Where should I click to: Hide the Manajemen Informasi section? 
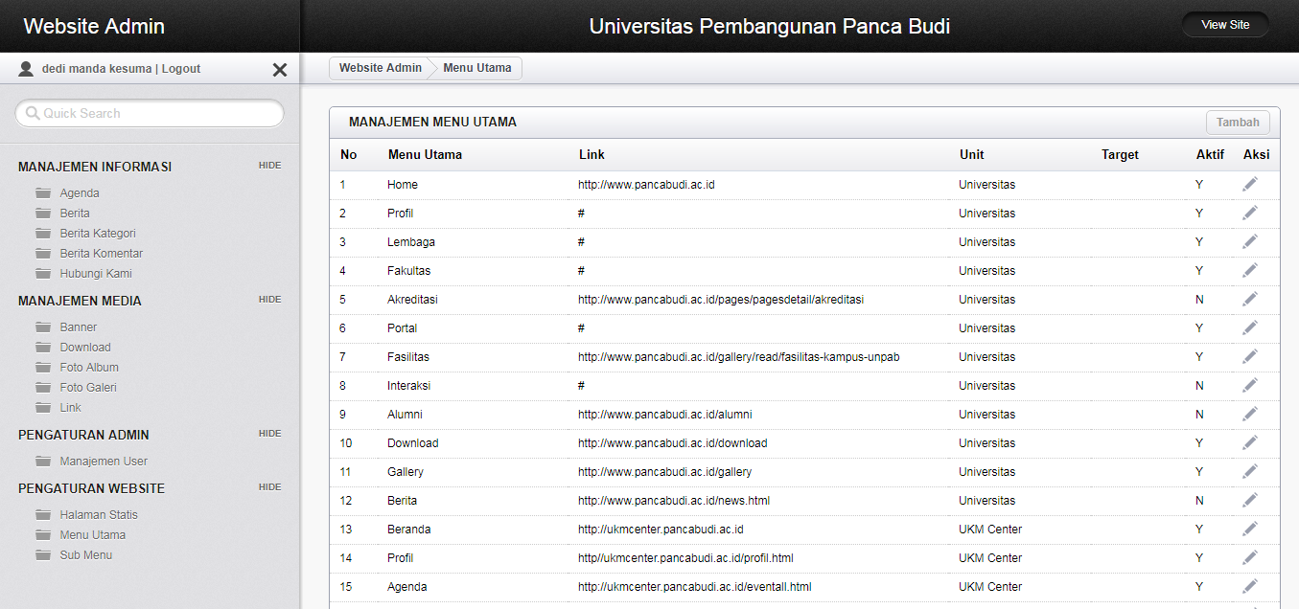pos(269,166)
